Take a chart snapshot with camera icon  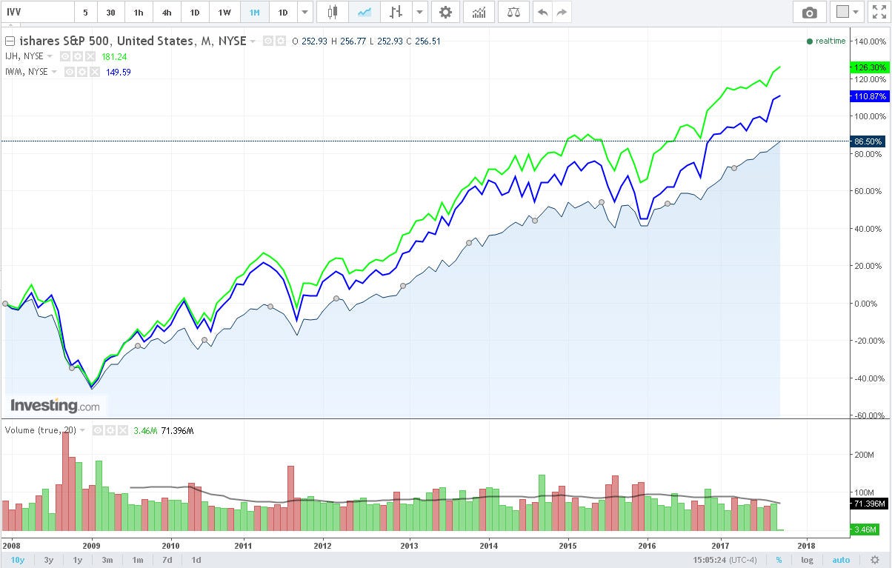(810, 12)
